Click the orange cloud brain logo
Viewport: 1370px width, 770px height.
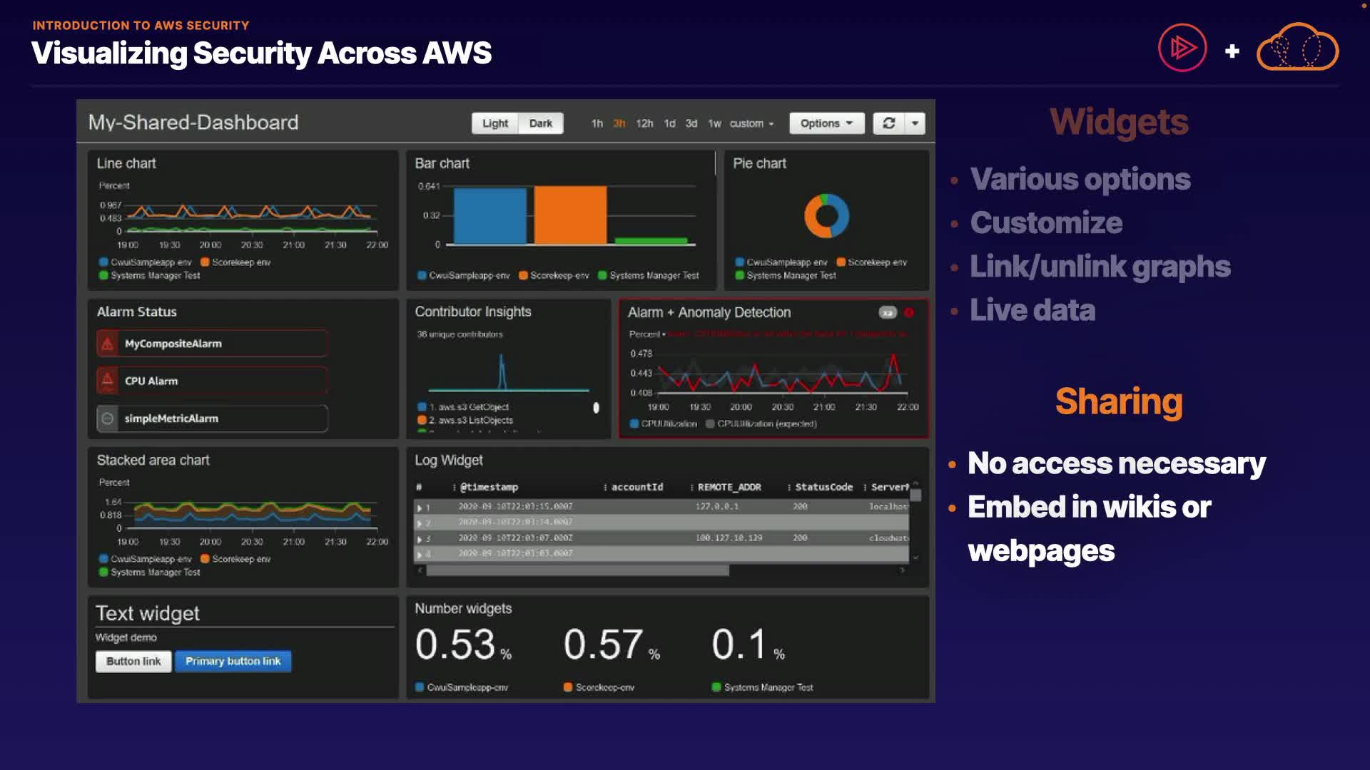pyautogui.click(x=1297, y=48)
